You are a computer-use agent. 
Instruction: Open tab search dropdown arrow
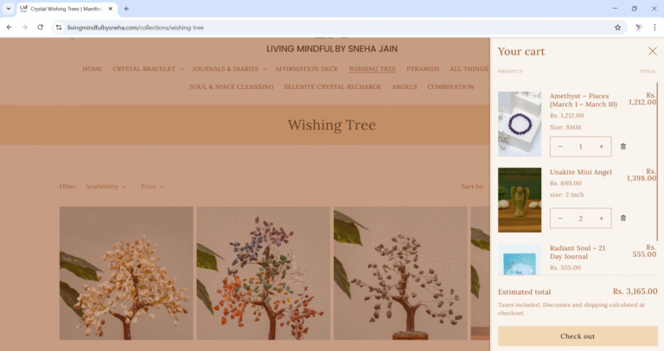8,9
